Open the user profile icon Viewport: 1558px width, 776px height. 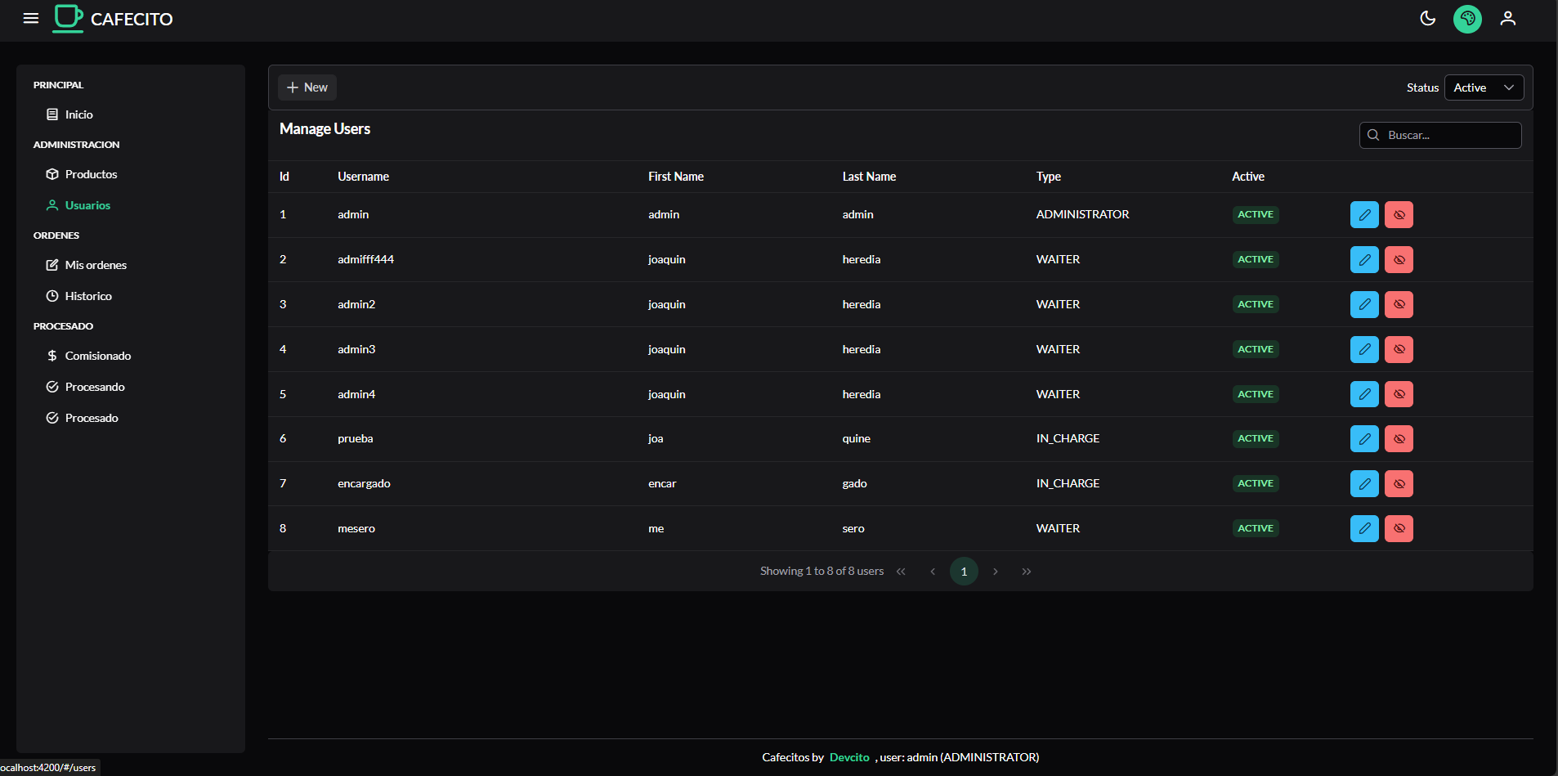point(1507,18)
